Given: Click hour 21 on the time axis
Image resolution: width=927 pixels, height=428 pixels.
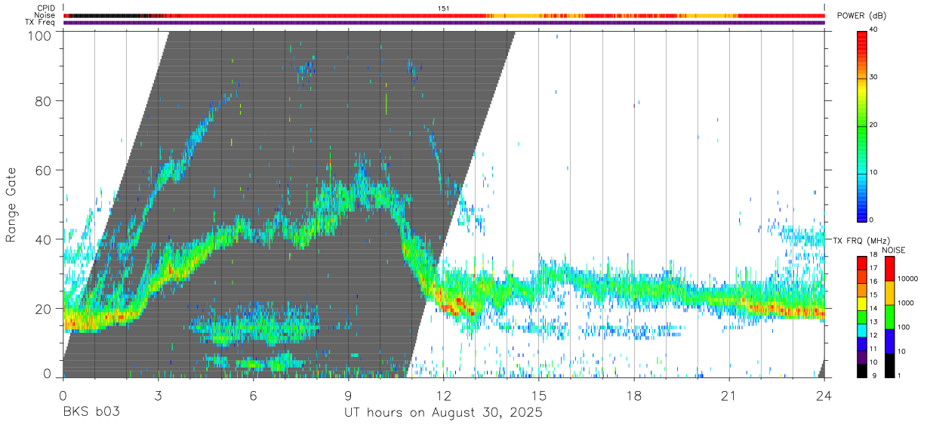Looking at the screenshot, I should [729, 396].
